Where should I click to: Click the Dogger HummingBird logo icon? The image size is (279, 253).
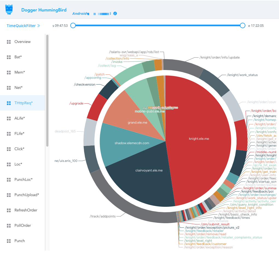(9, 10)
